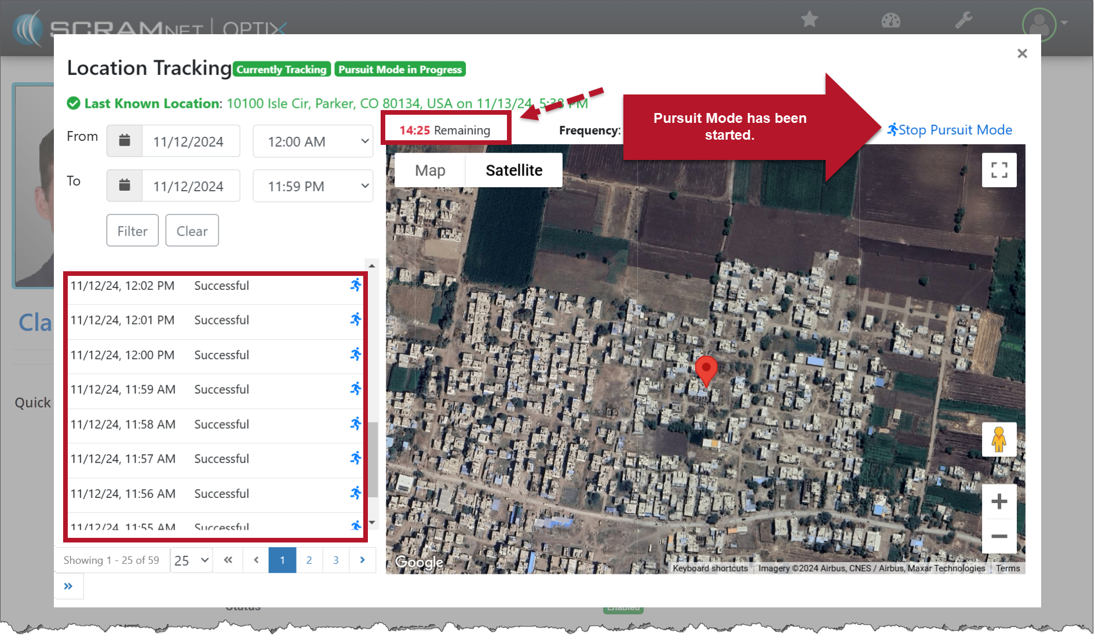Zoom in on the map
The height and width of the screenshot is (641, 1095).
(x=999, y=501)
